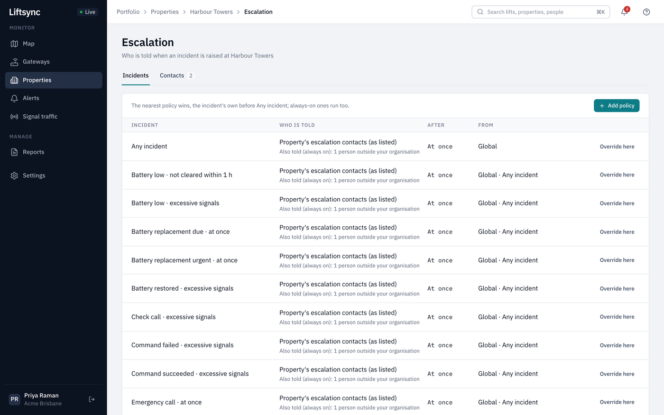Open the Alerts bell icon in sidebar
Screen dimensions: 664x415
[14, 98]
